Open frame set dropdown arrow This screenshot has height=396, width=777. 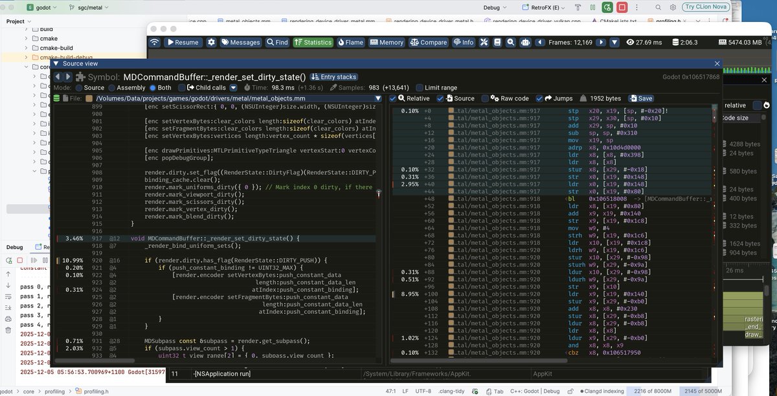tap(616, 42)
